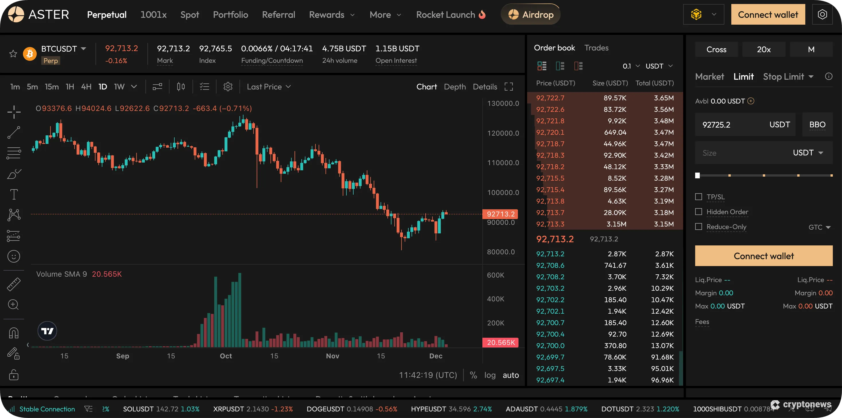Click the TradingView logo on the chart
The image size is (842, 418).
tap(47, 330)
